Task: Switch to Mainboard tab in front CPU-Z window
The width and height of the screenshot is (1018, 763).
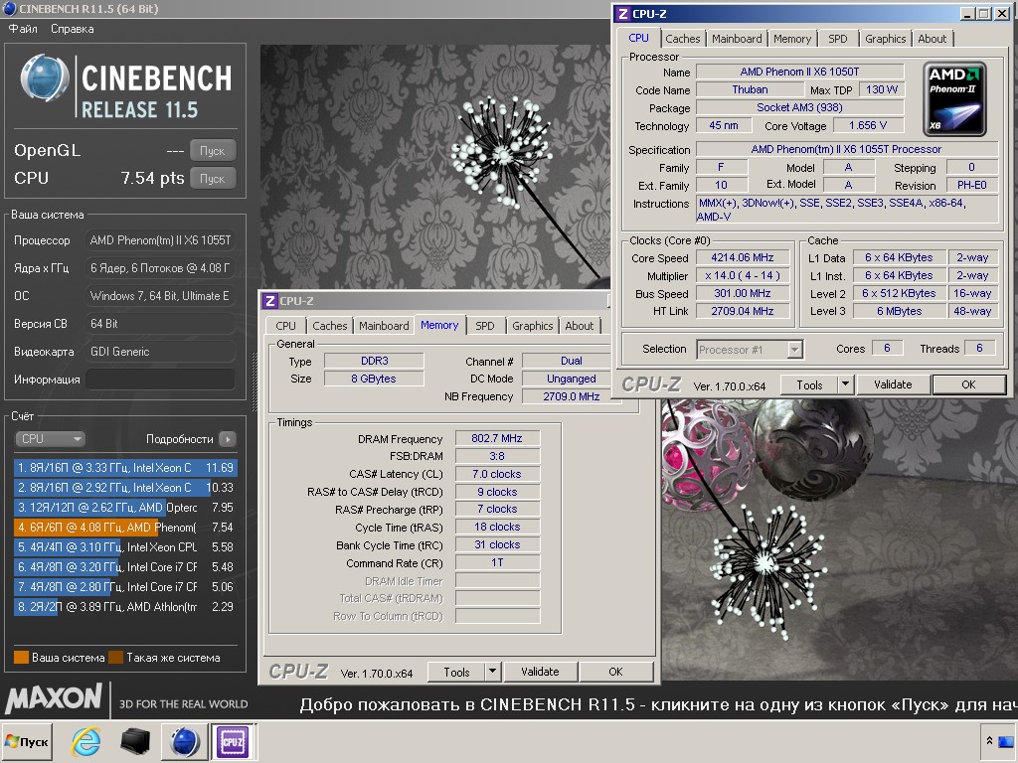Action: (737, 39)
